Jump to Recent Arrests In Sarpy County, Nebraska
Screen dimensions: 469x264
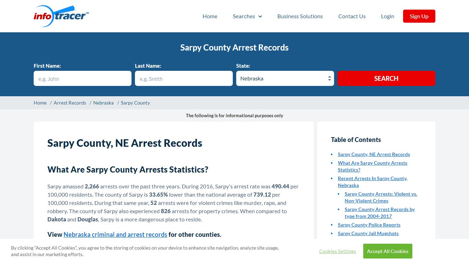373,182
